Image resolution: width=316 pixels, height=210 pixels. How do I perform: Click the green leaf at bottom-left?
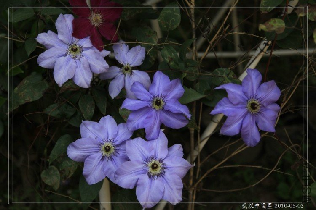pyautogui.click(x=51, y=176)
